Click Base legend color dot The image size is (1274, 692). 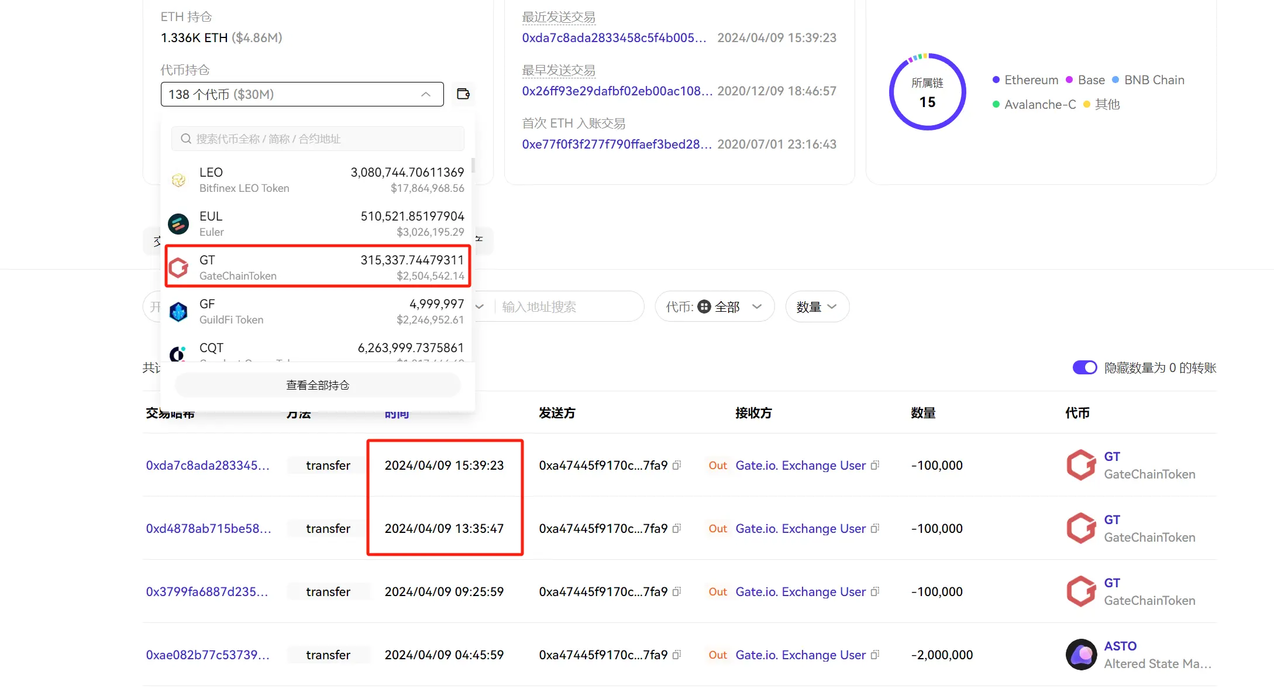tap(1069, 80)
